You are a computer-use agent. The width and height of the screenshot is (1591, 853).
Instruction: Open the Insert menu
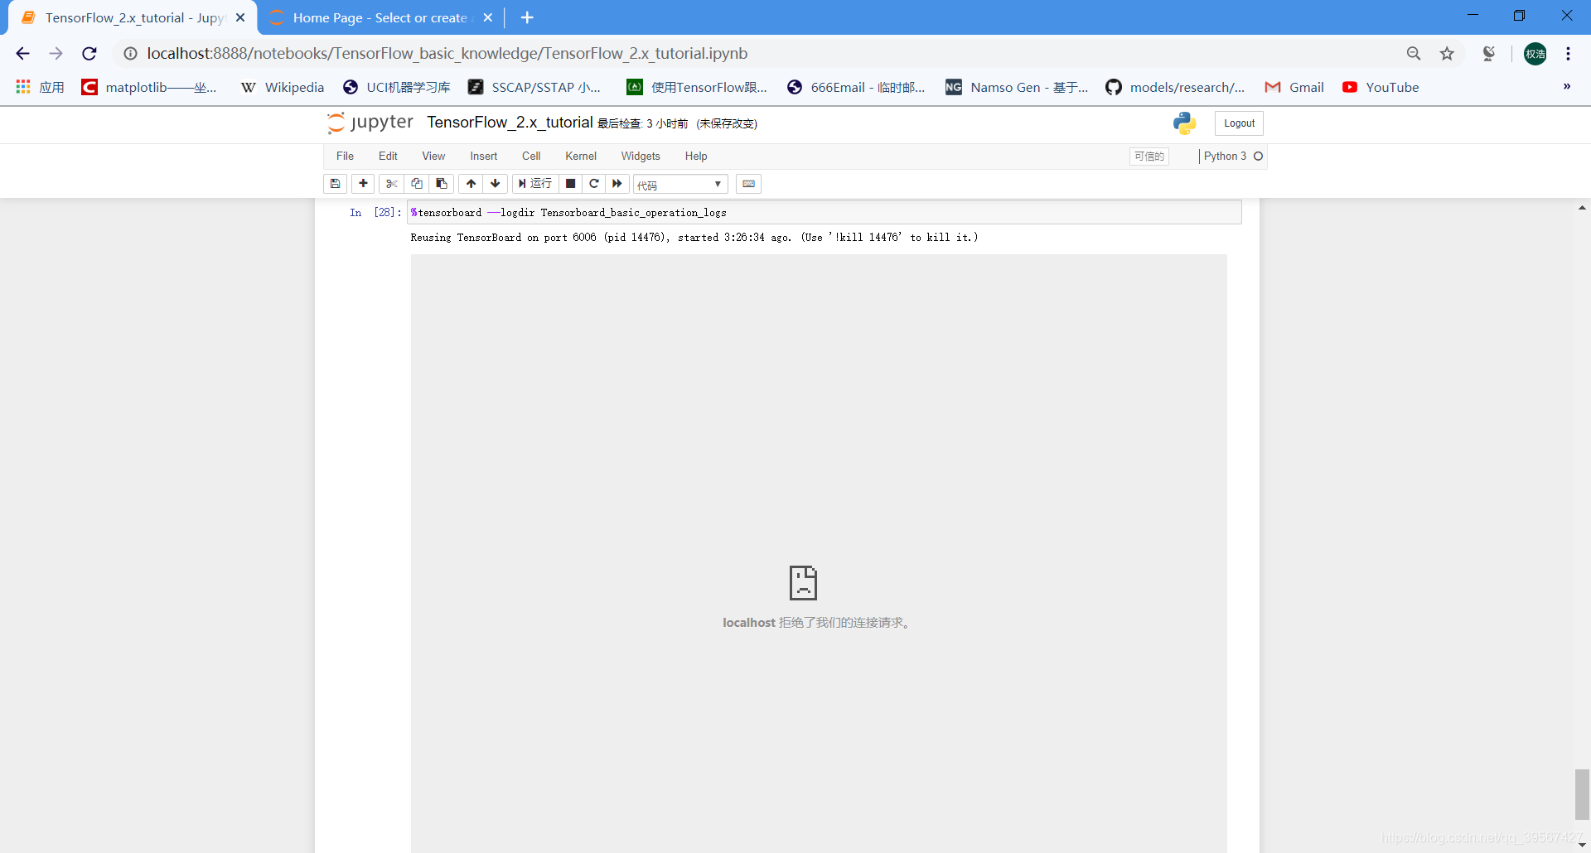tap(484, 157)
